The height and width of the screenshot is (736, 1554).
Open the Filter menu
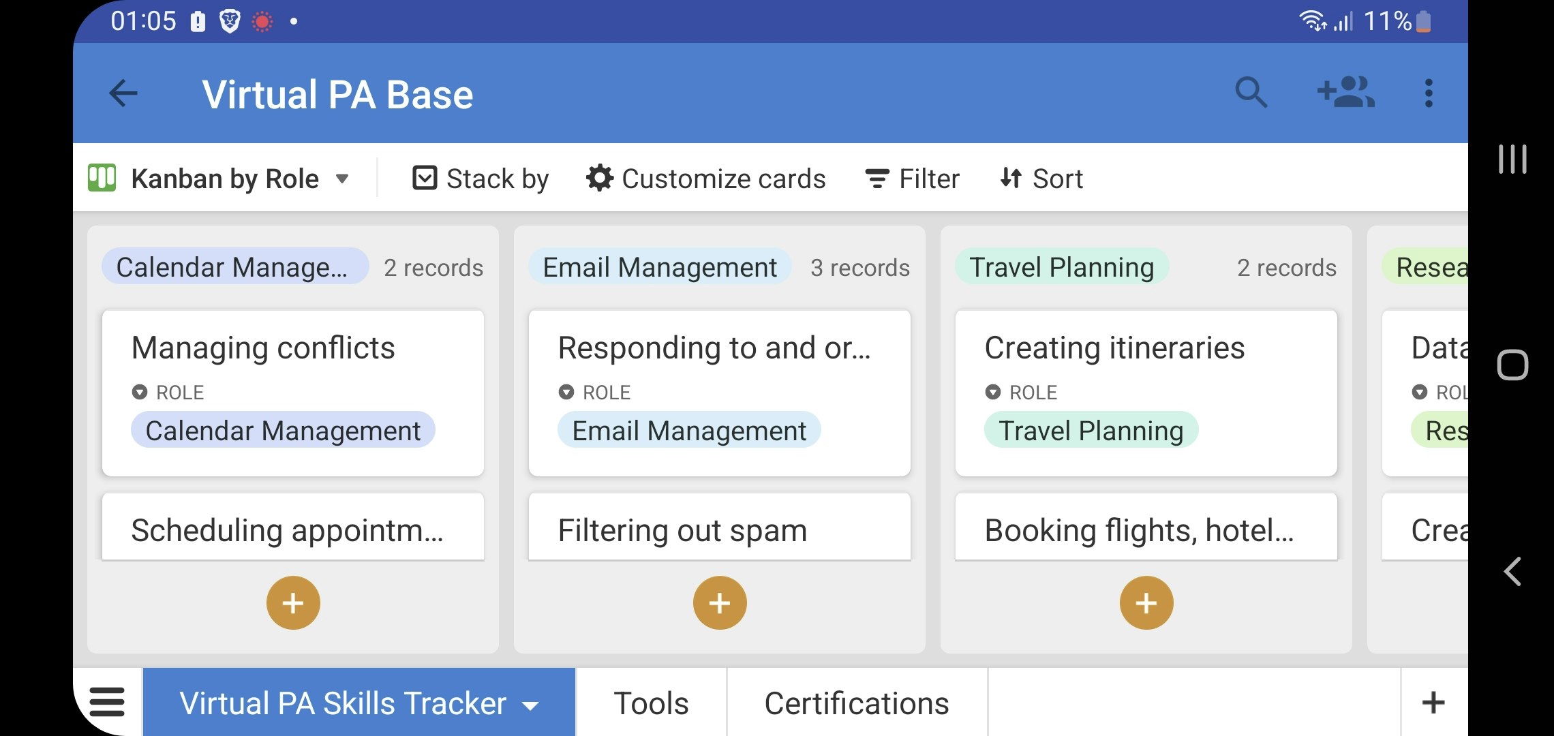pos(912,179)
